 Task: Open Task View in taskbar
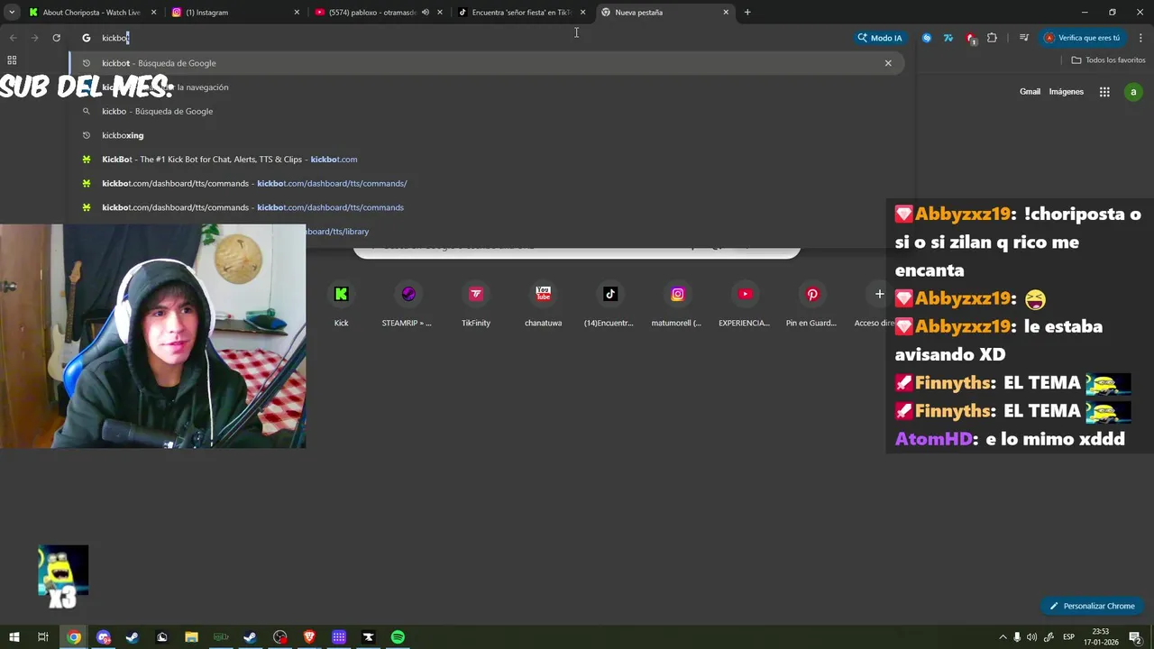coord(42,637)
